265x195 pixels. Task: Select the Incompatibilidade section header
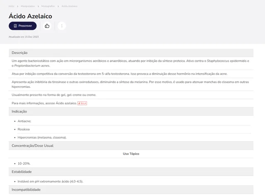131,190
